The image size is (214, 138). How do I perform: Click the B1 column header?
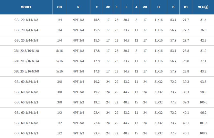[x=186, y=7]
